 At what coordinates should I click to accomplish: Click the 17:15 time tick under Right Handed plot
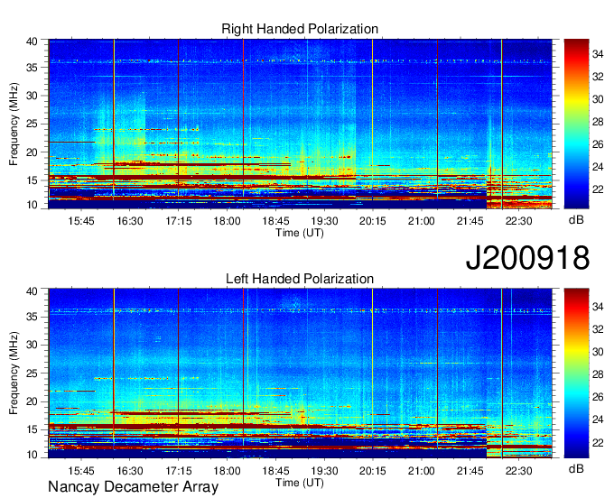point(179,221)
